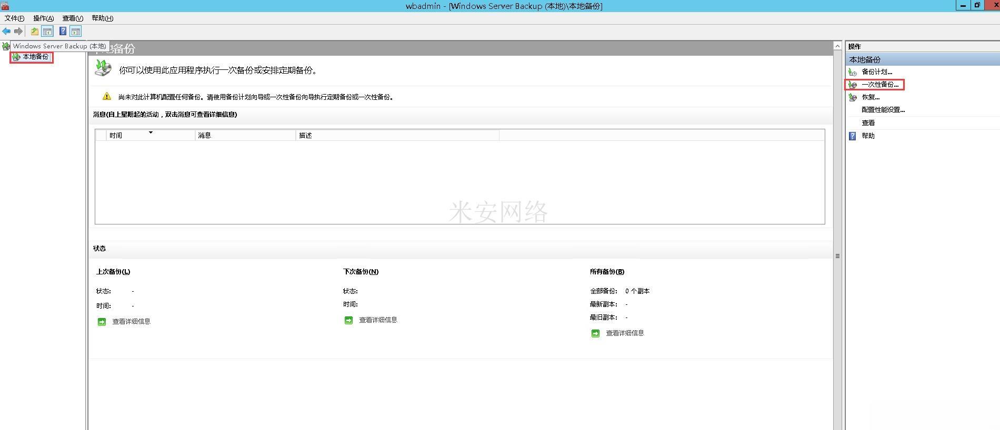Click green arrow icon under 所有备份

tap(595, 333)
